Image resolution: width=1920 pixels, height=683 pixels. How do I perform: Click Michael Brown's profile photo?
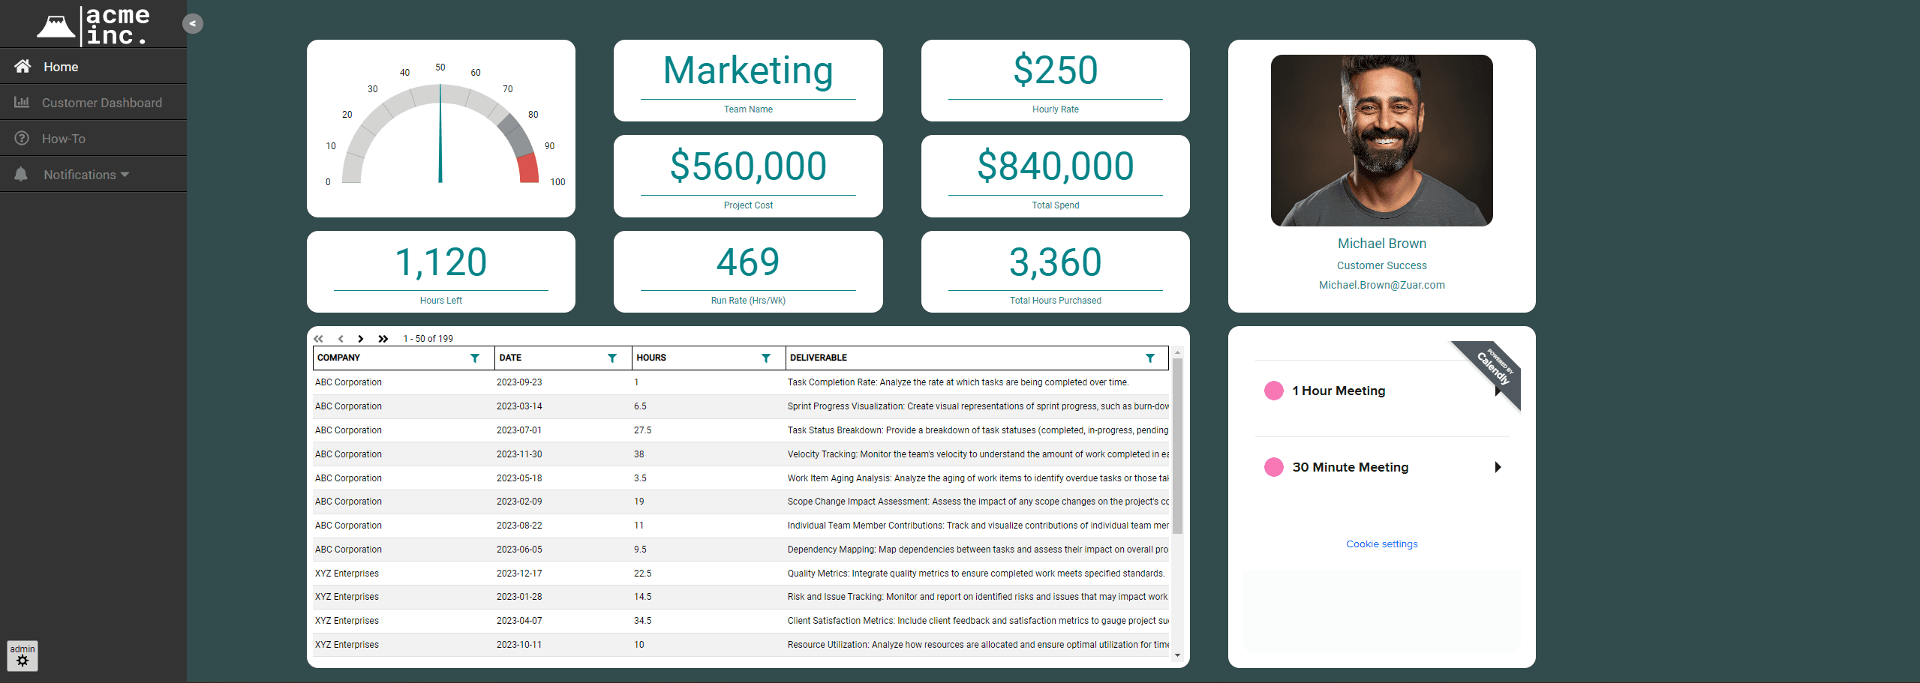(x=1381, y=140)
